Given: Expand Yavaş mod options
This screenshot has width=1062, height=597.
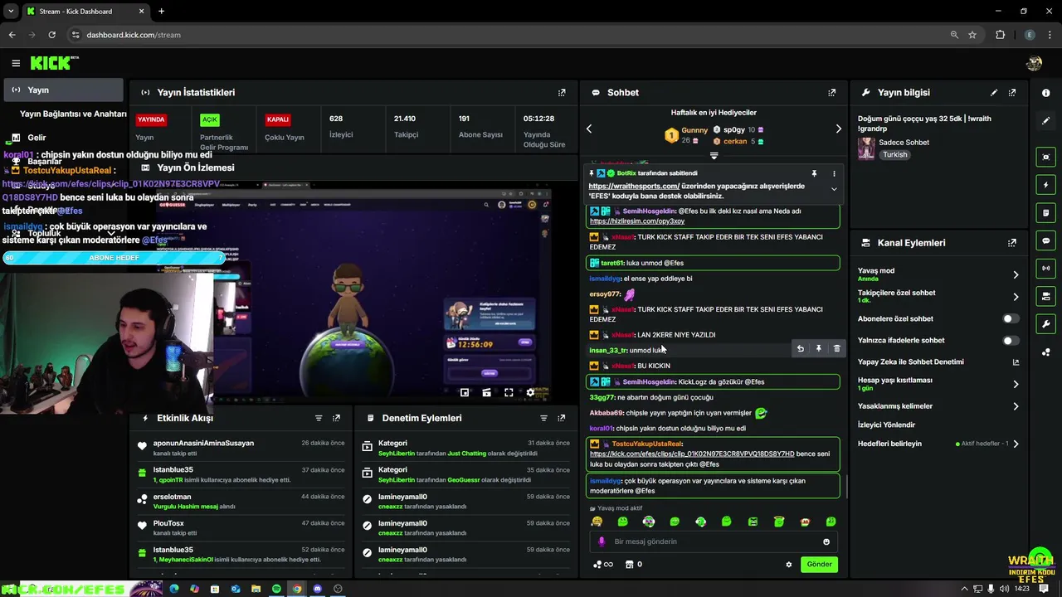Looking at the screenshot, I should tap(1016, 274).
